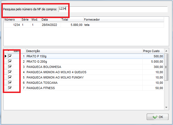
Task: Sort by the Descrição column header
Action: [x=84, y=51]
